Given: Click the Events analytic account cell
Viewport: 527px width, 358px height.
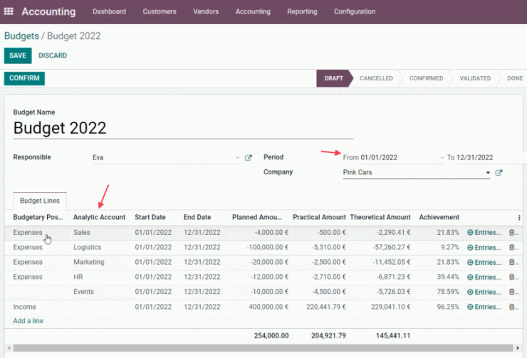Looking at the screenshot, I should (x=83, y=292).
